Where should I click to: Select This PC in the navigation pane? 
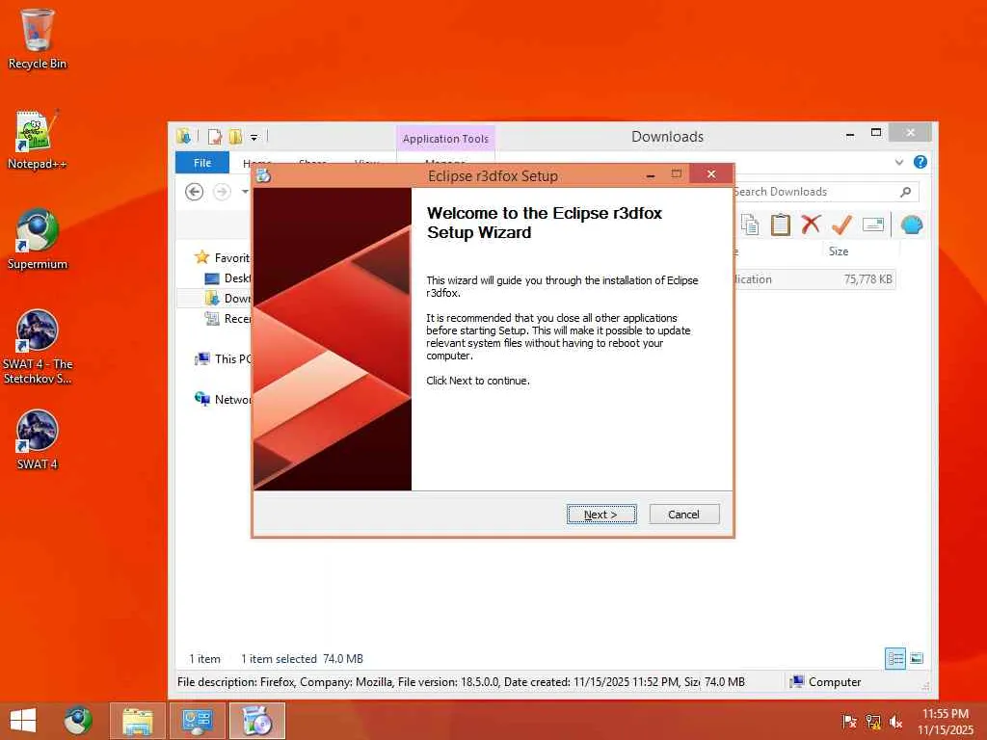[224, 358]
